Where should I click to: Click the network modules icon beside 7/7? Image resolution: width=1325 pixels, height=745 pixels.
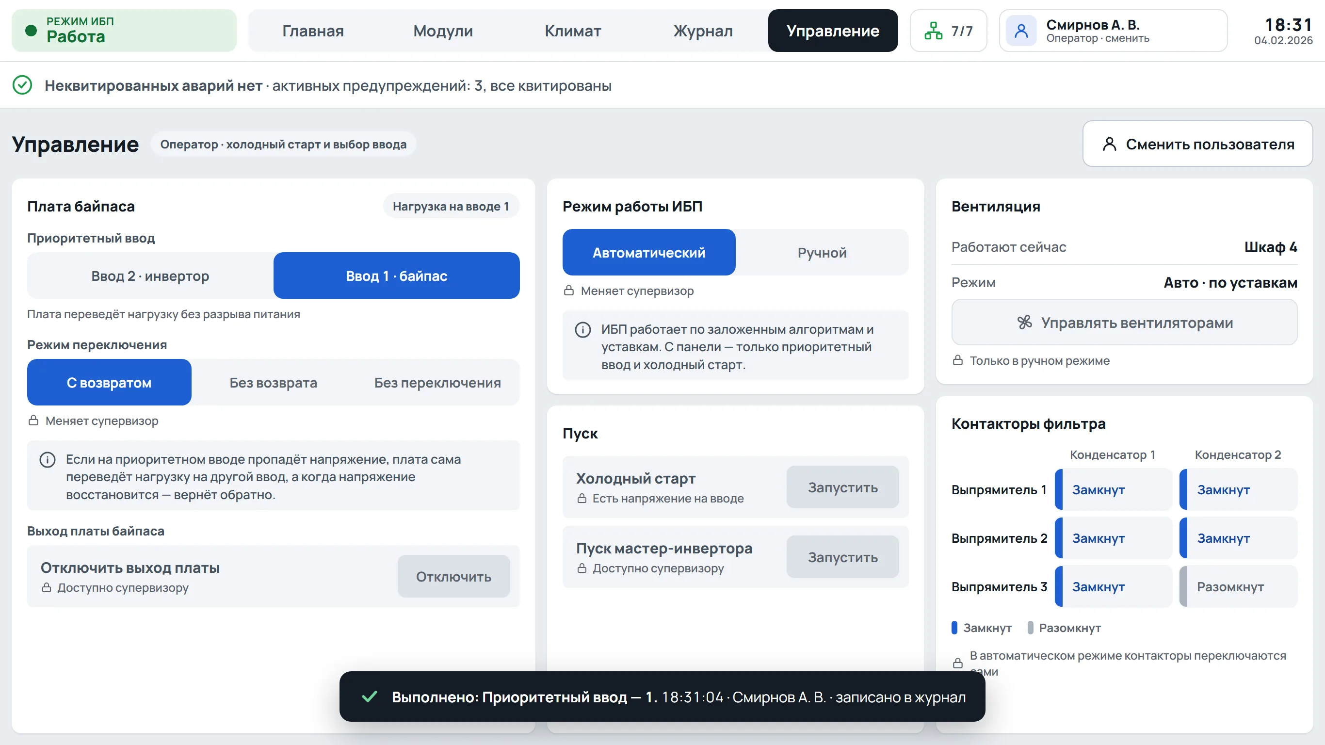click(933, 31)
